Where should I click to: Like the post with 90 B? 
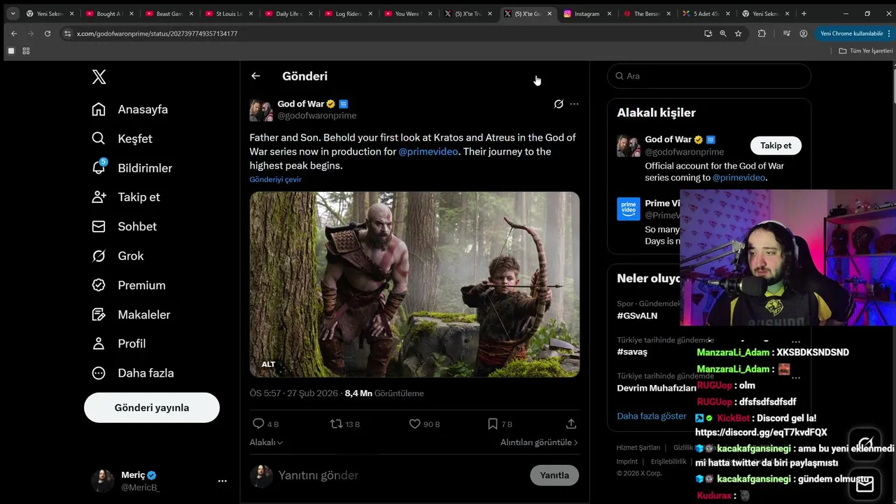[x=415, y=423]
